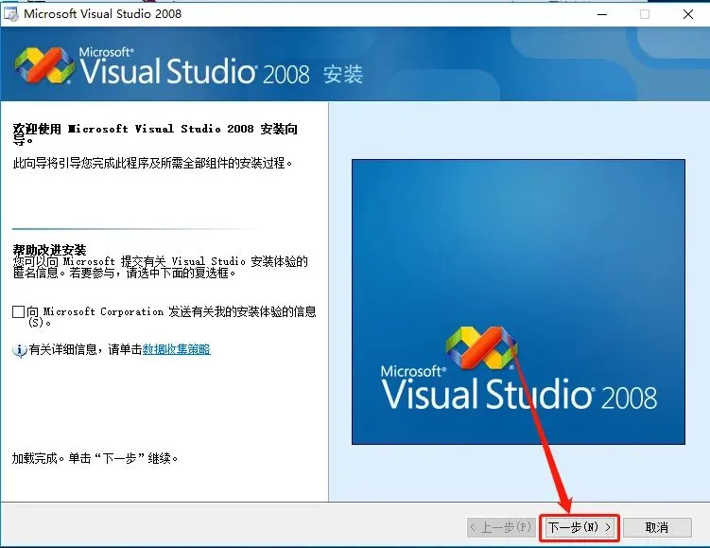Close the Visual Studio 2008 setup window
Viewport: 710px width, 548px height.
click(688, 14)
